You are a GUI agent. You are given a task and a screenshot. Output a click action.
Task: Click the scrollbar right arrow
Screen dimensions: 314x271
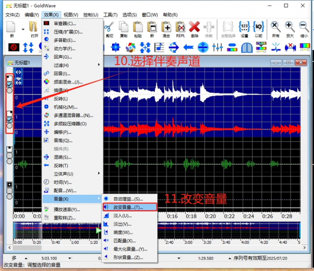304,247
